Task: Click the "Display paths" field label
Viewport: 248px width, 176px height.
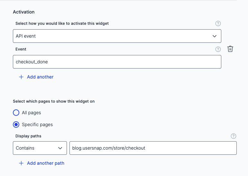Action: tap(28, 136)
